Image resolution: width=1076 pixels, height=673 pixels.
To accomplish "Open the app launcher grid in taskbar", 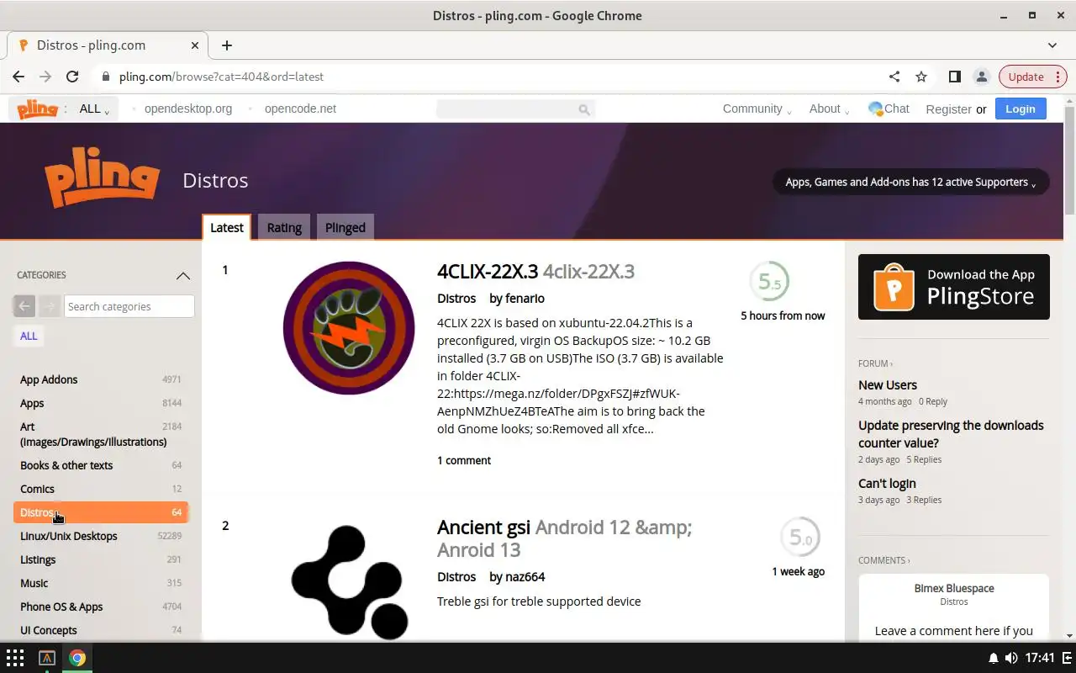I will [15, 658].
